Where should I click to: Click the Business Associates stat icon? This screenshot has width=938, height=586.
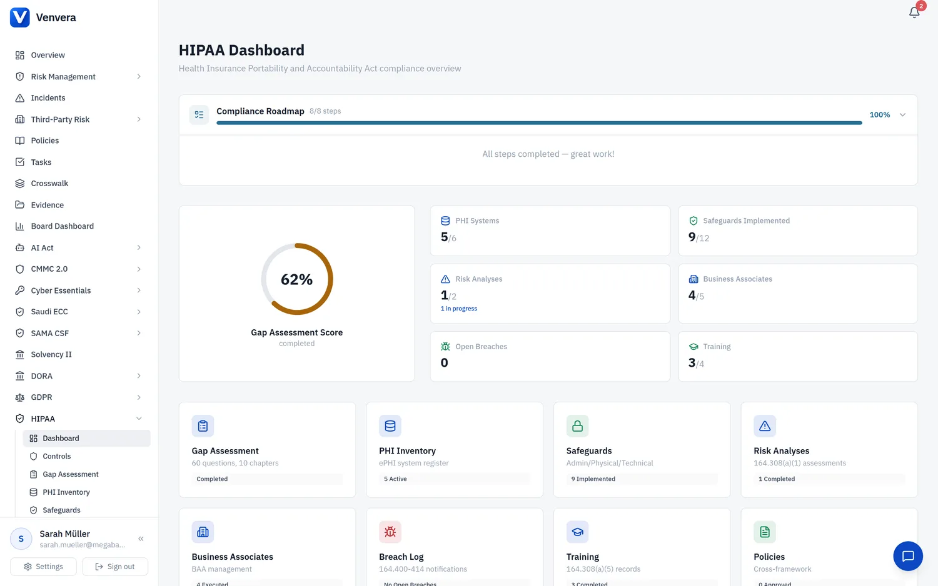(693, 279)
